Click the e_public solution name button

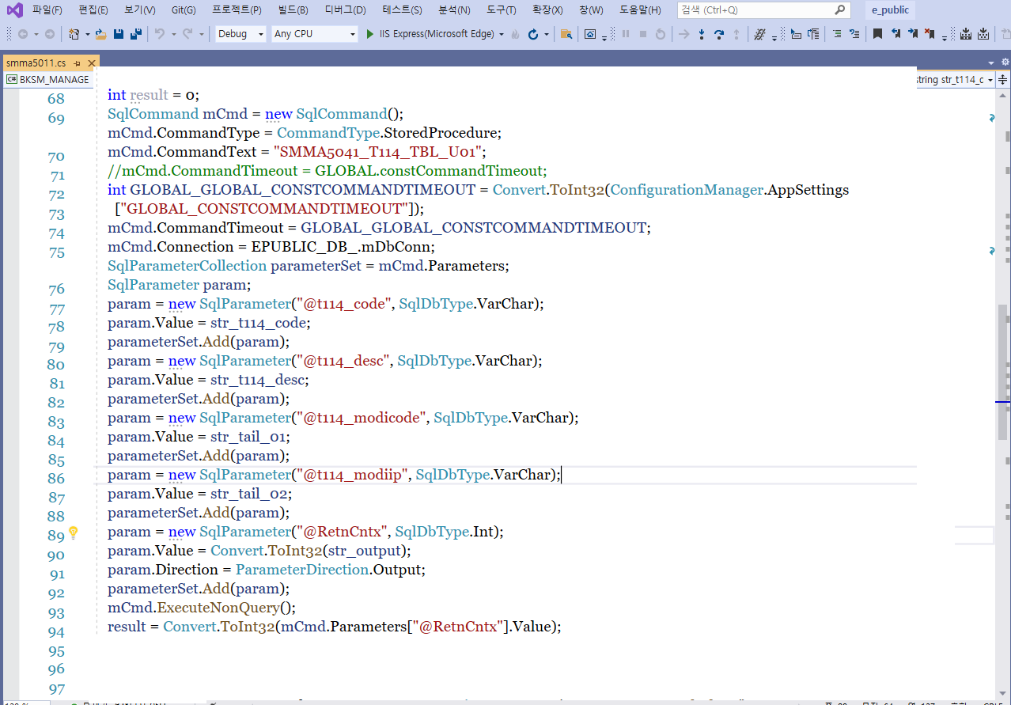[890, 10]
